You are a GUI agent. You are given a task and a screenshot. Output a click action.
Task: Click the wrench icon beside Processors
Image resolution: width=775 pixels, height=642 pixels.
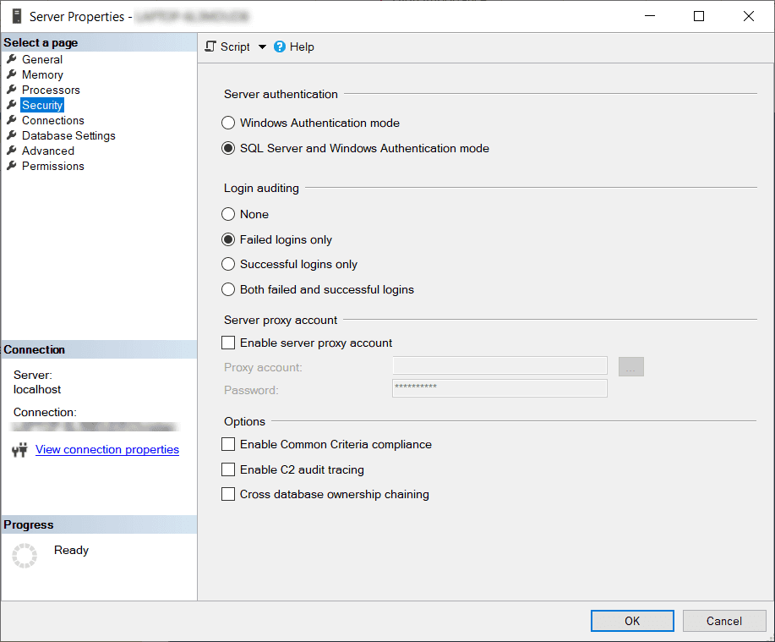pos(12,90)
